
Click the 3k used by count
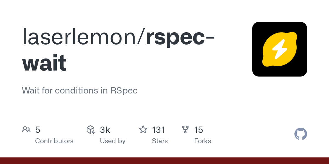pos(105,130)
